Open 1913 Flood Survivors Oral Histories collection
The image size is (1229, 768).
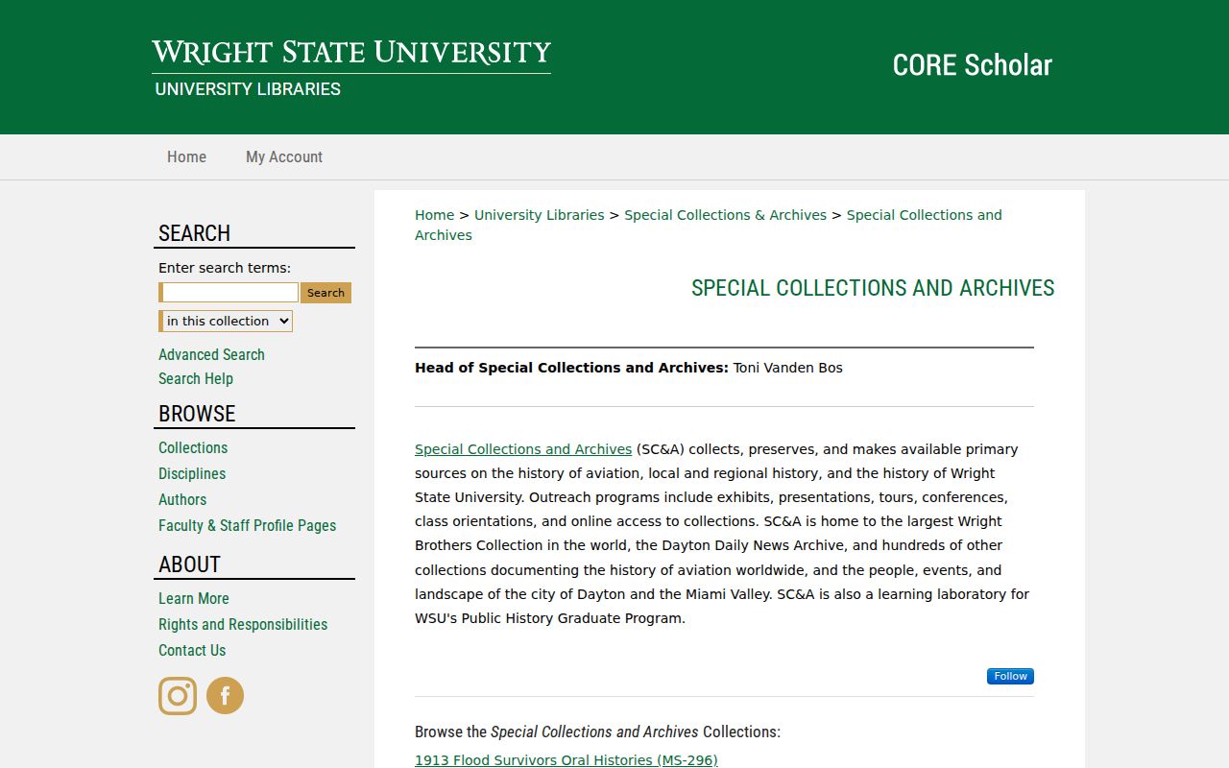coord(566,760)
